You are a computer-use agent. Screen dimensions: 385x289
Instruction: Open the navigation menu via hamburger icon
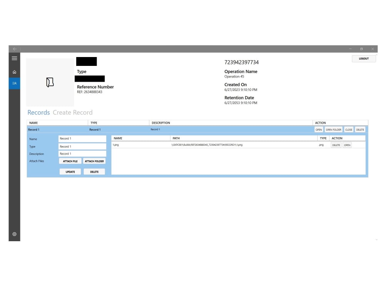14,58
